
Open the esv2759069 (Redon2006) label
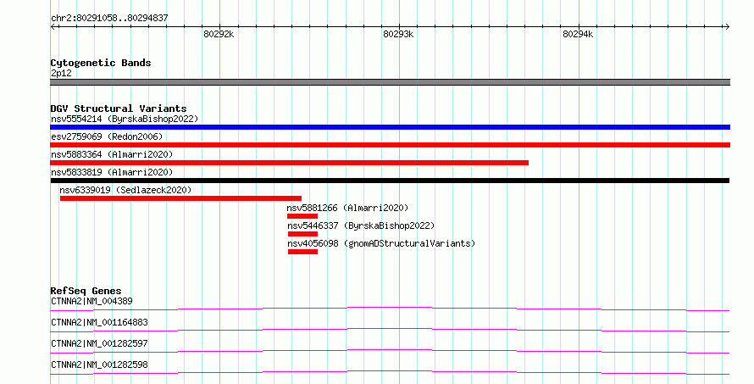[x=107, y=136]
